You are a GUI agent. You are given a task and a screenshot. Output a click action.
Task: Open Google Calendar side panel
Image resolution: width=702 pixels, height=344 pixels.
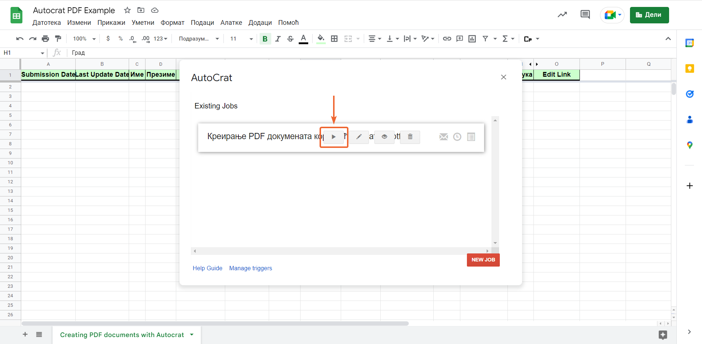pyautogui.click(x=690, y=43)
